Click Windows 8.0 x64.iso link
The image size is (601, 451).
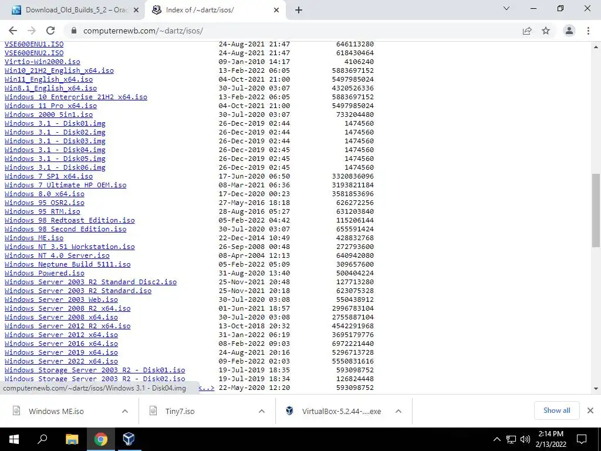[x=45, y=194]
